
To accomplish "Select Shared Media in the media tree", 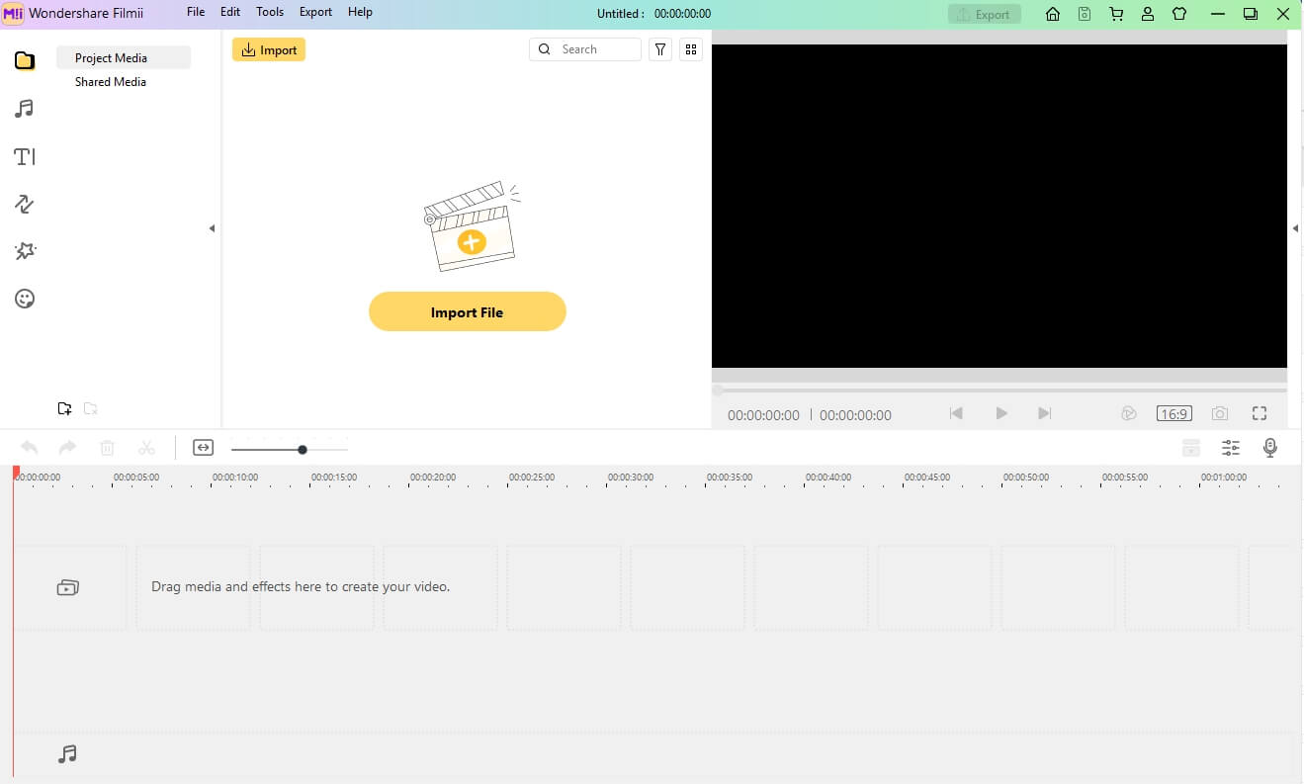I will click(111, 82).
